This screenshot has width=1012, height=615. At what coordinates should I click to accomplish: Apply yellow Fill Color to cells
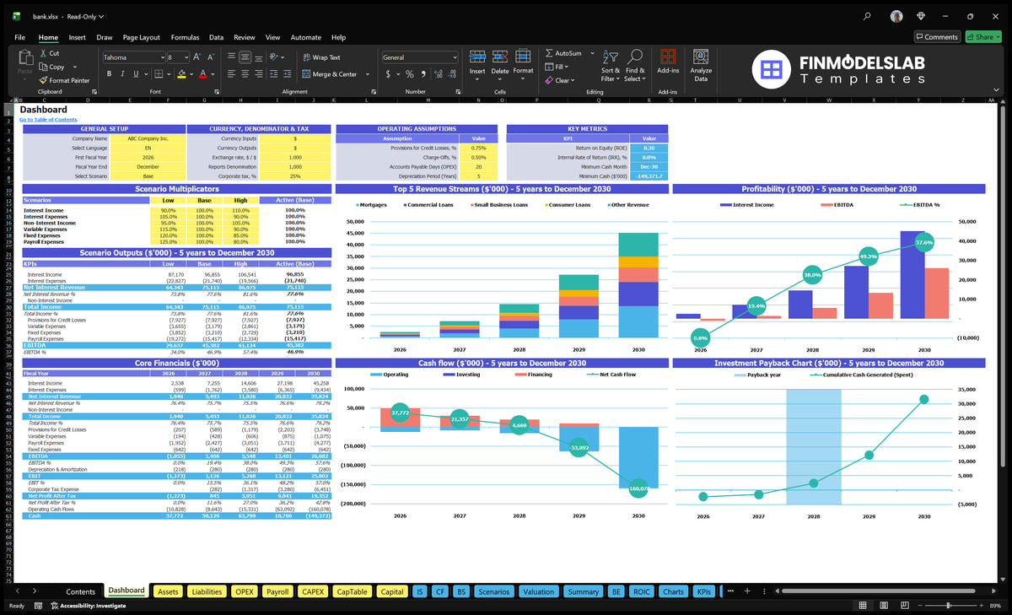coord(181,74)
